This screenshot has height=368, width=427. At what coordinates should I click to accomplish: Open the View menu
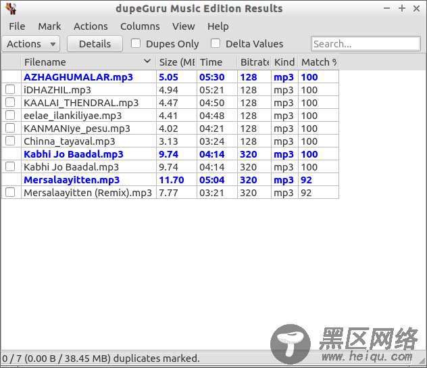pos(183,26)
